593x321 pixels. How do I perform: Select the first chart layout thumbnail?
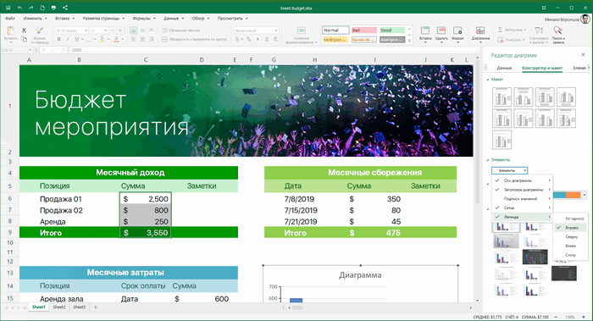point(502,97)
